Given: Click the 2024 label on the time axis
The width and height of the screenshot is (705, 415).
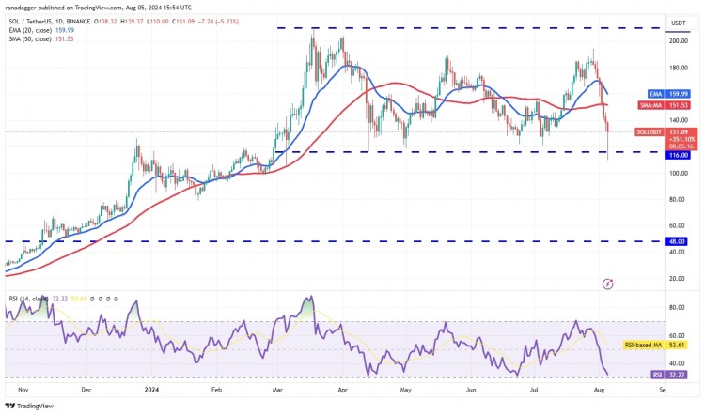Looking at the screenshot, I should (151, 390).
